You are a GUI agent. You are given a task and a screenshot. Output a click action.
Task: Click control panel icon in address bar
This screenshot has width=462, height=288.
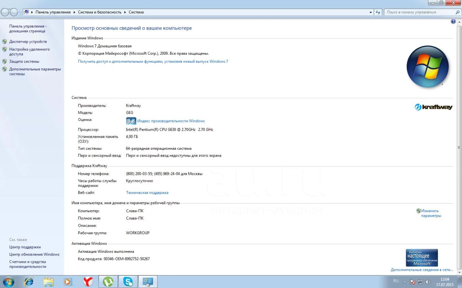[x=26, y=12]
